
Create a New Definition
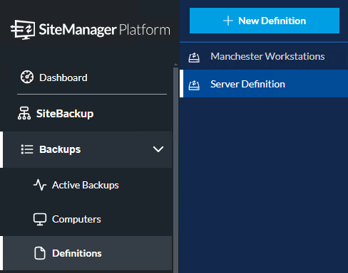265,21
